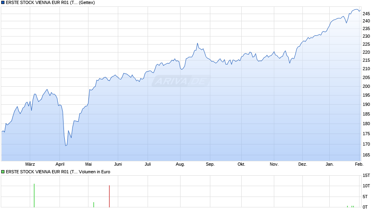Image resolution: width=378 pixels, height=211 pixels.
Task: Click the 'Feb.' month label
Action: pyautogui.click(x=359, y=164)
